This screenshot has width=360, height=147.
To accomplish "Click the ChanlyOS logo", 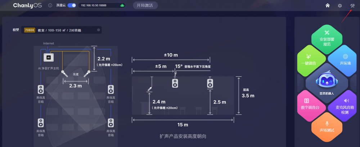I will [x=28, y=5].
